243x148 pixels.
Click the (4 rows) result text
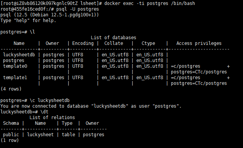[11, 89]
